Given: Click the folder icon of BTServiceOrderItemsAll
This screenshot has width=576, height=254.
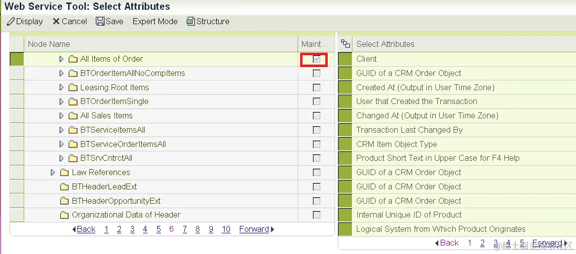Looking at the screenshot, I should (73, 144).
